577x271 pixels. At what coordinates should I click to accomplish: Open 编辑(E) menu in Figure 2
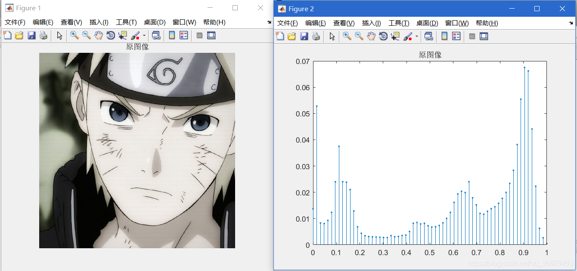click(316, 23)
